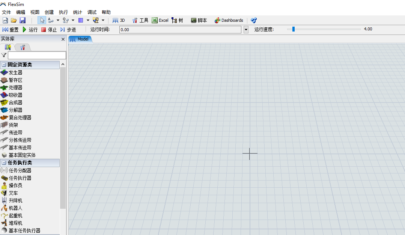
Task: Collapse the 任务执行类 category
Action: (x=4, y=163)
